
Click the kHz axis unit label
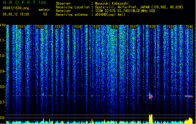[3, 25]
